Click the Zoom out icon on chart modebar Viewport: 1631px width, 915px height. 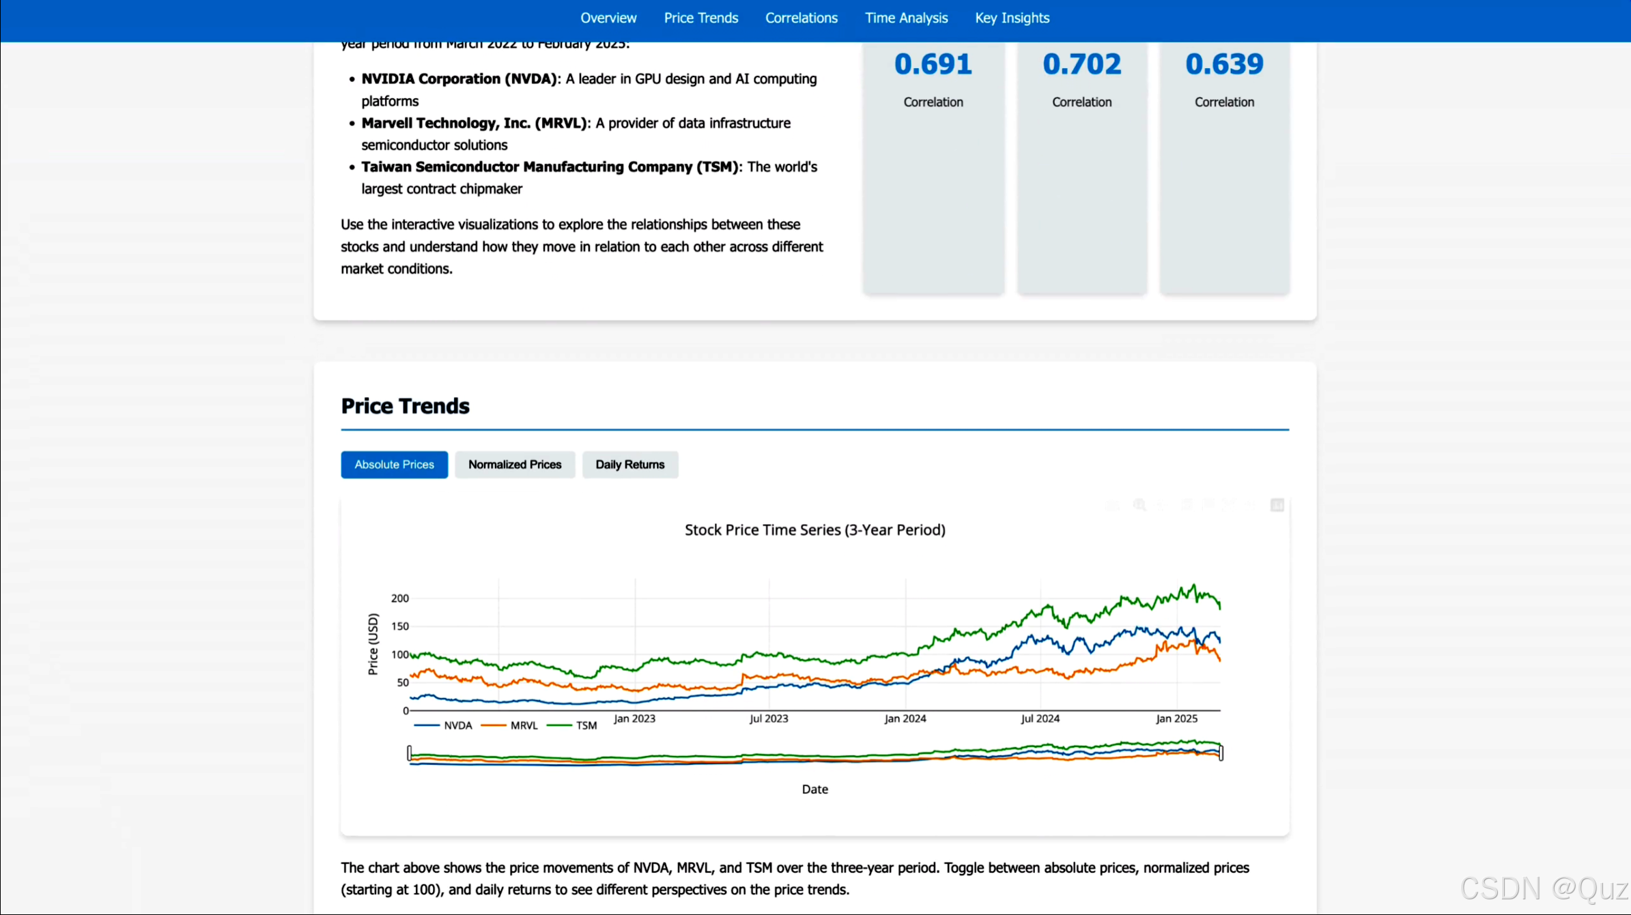[x=1208, y=505]
